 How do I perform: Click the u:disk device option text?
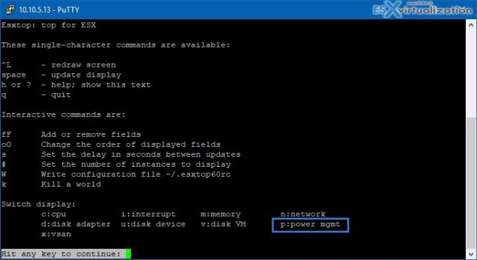tap(153, 224)
